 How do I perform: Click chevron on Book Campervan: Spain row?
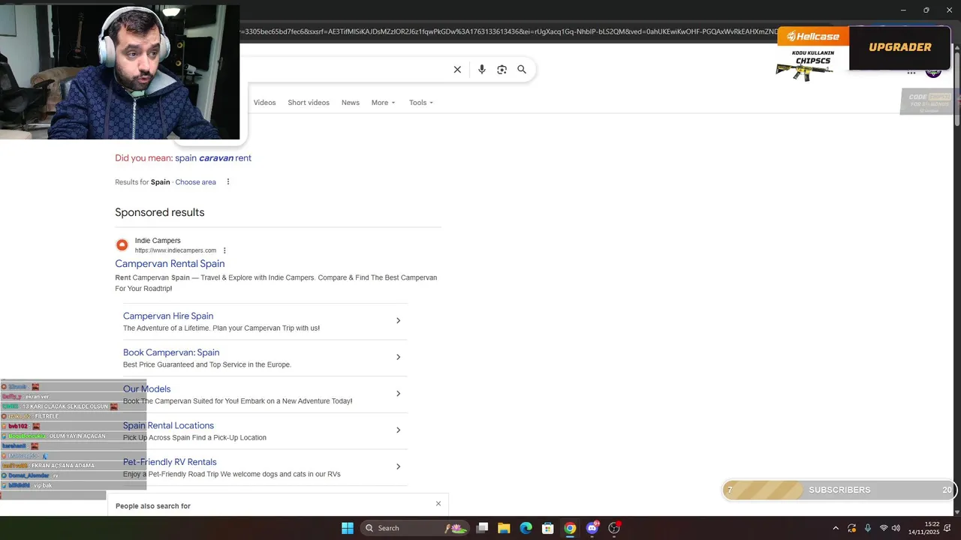coord(399,357)
